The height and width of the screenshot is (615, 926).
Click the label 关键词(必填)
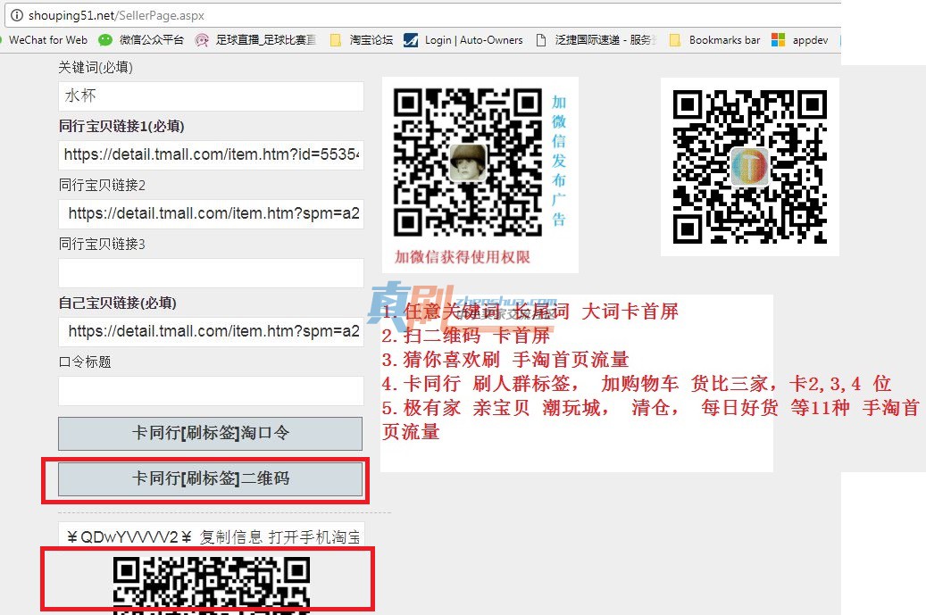point(96,67)
